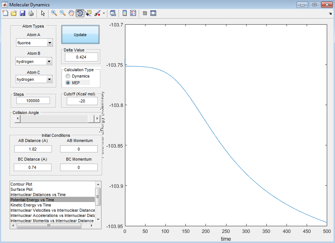This screenshot has width=335, height=243.
Task: Click plot list scrollbar down arrow
Action: click(98, 219)
